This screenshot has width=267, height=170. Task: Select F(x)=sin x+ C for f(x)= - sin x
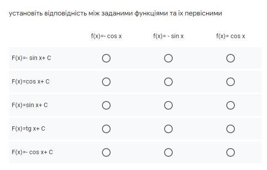[x=168, y=105]
